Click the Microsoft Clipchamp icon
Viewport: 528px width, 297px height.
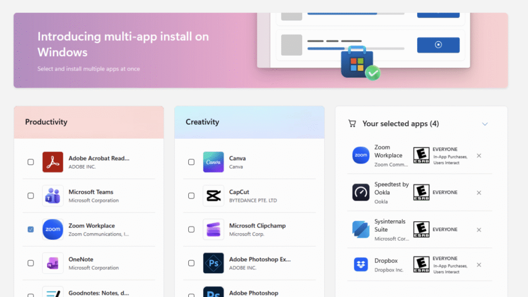click(x=213, y=229)
